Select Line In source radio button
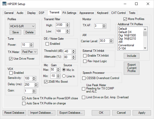 (64, 76)
